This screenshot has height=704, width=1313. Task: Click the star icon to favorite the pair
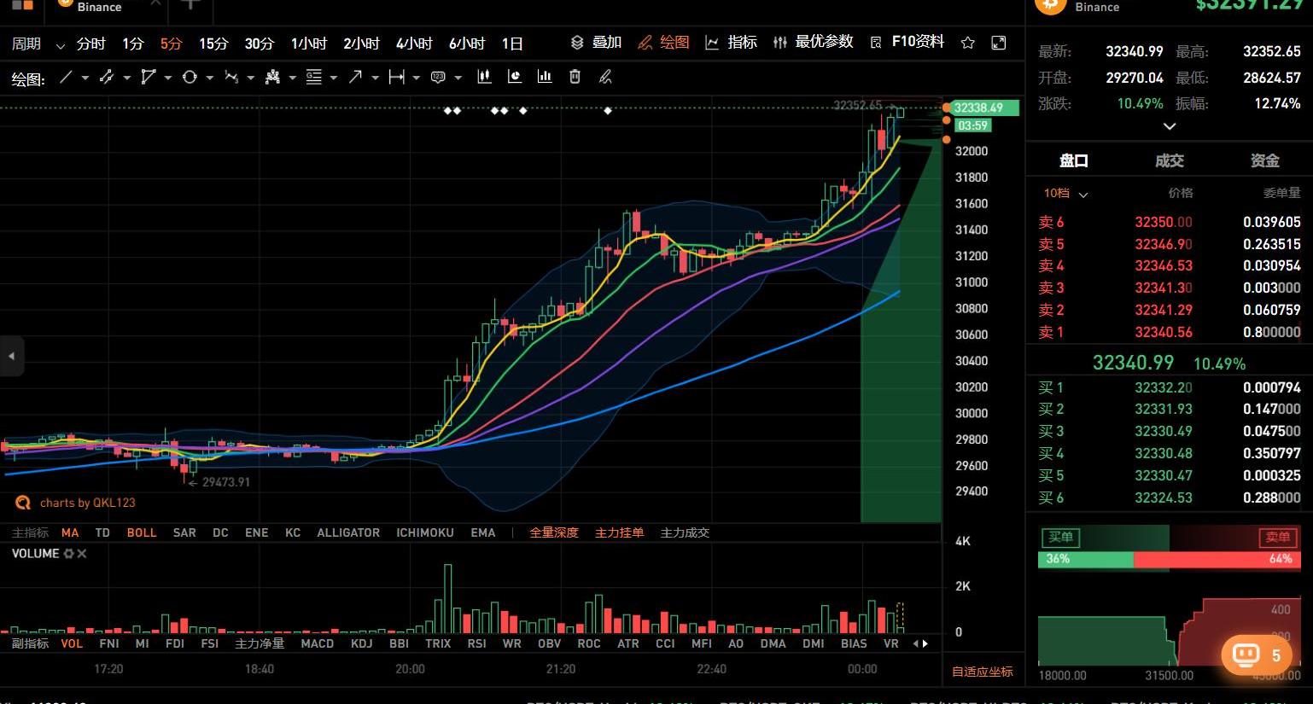967,43
